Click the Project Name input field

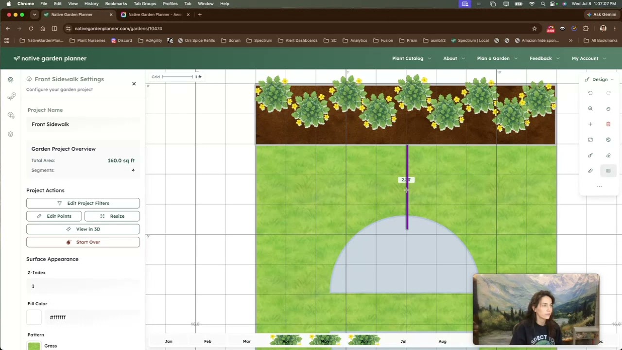pyautogui.click(x=83, y=124)
